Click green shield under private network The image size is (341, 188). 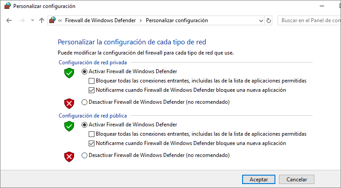69,73
